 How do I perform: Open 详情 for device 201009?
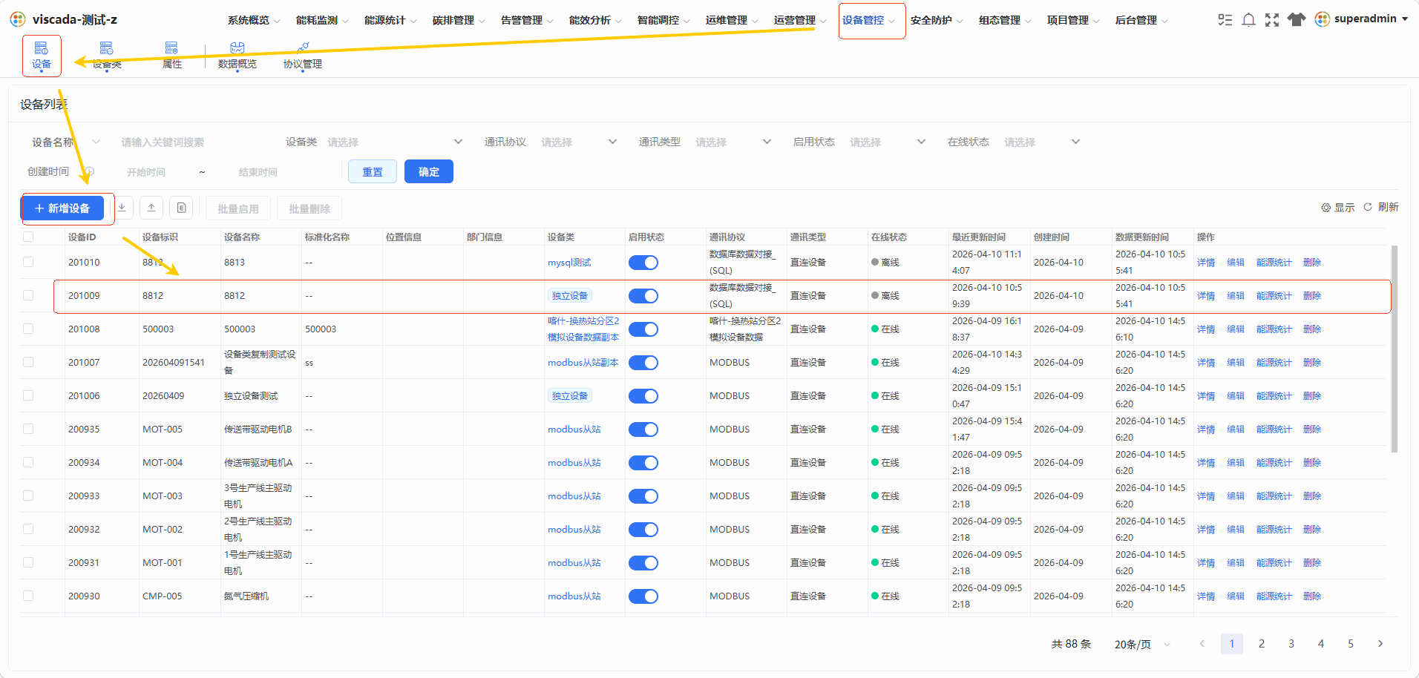(1206, 296)
